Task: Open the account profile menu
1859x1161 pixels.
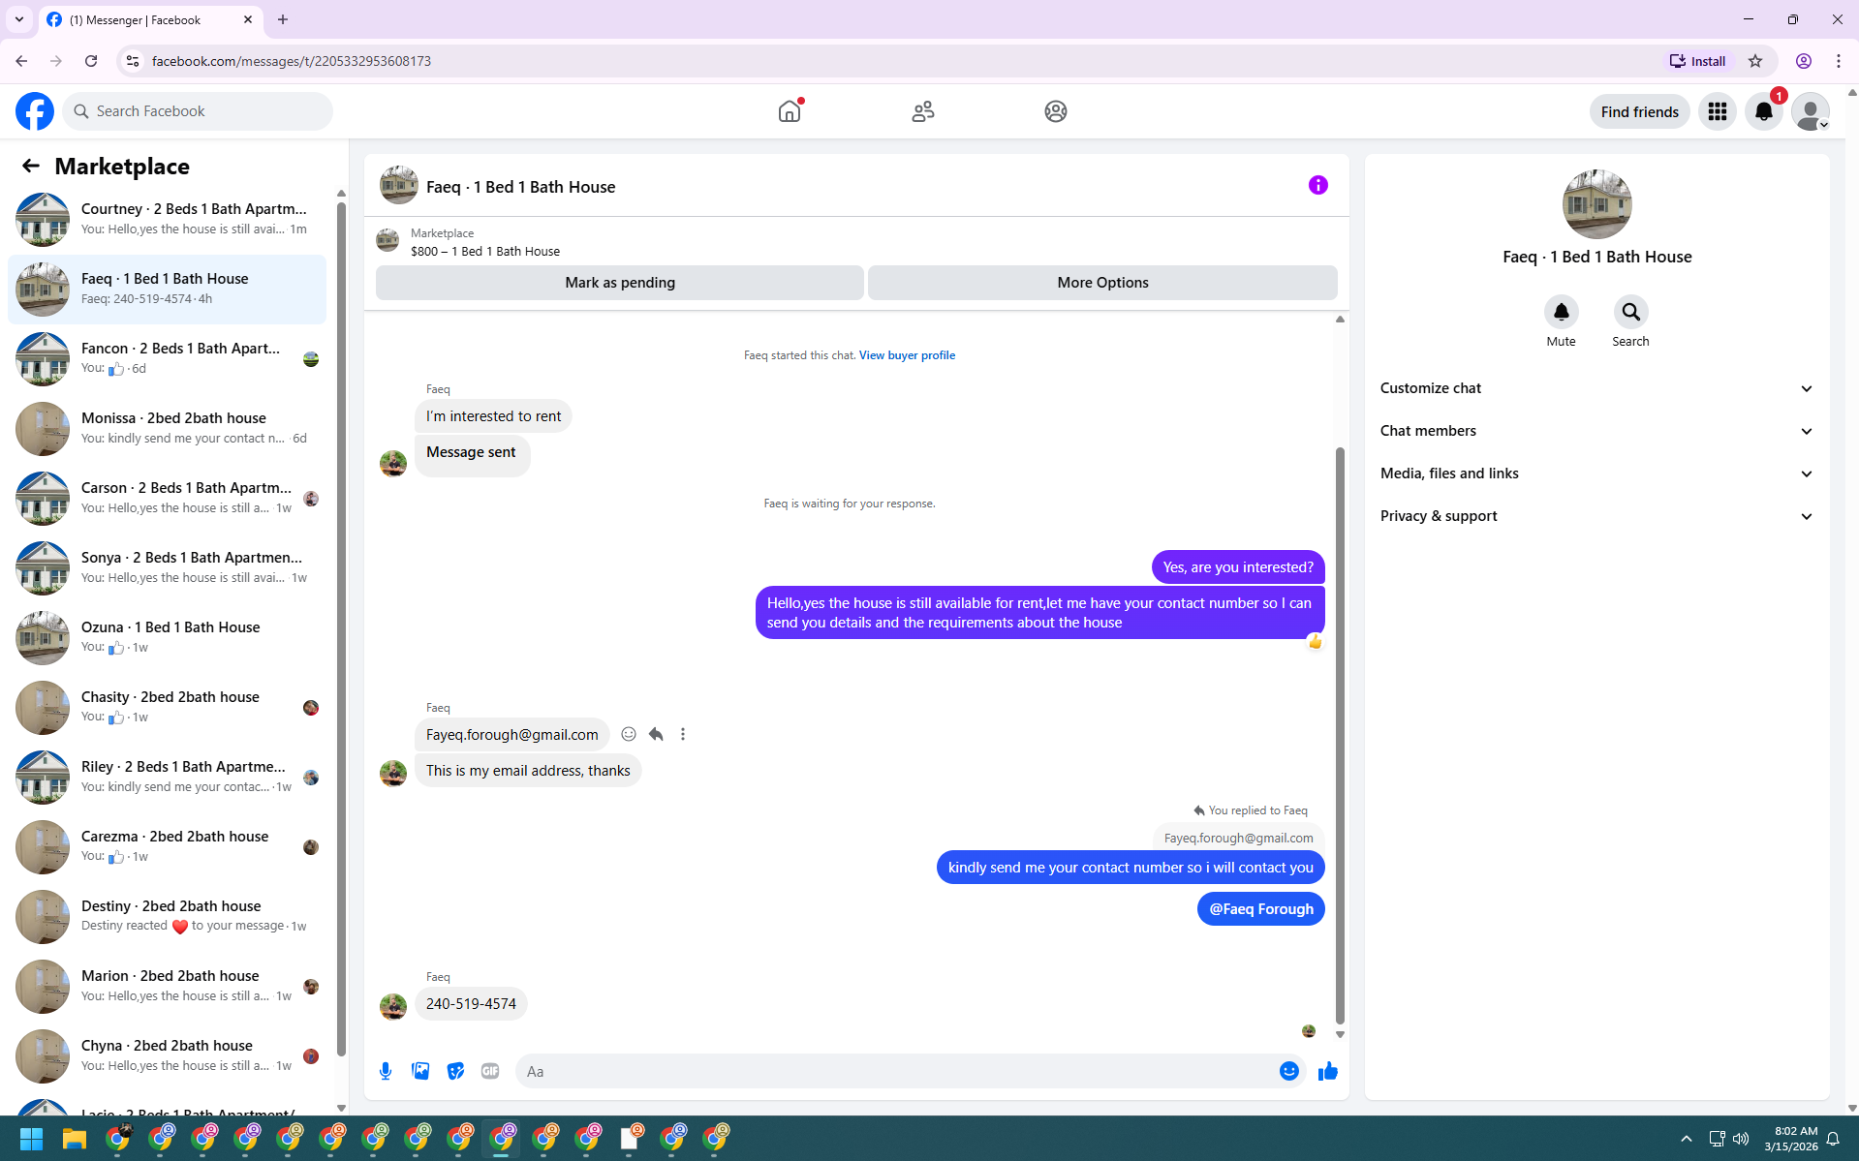Action: click(x=1811, y=111)
